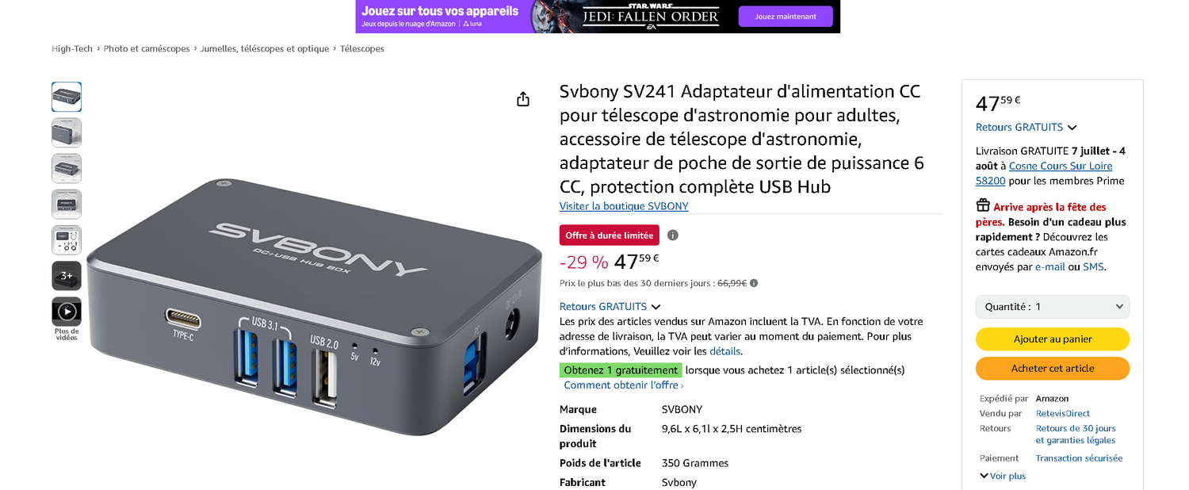Click Ajouter au panier button
Viewport: 1189px width, 490px height.
coord(1053,339)
